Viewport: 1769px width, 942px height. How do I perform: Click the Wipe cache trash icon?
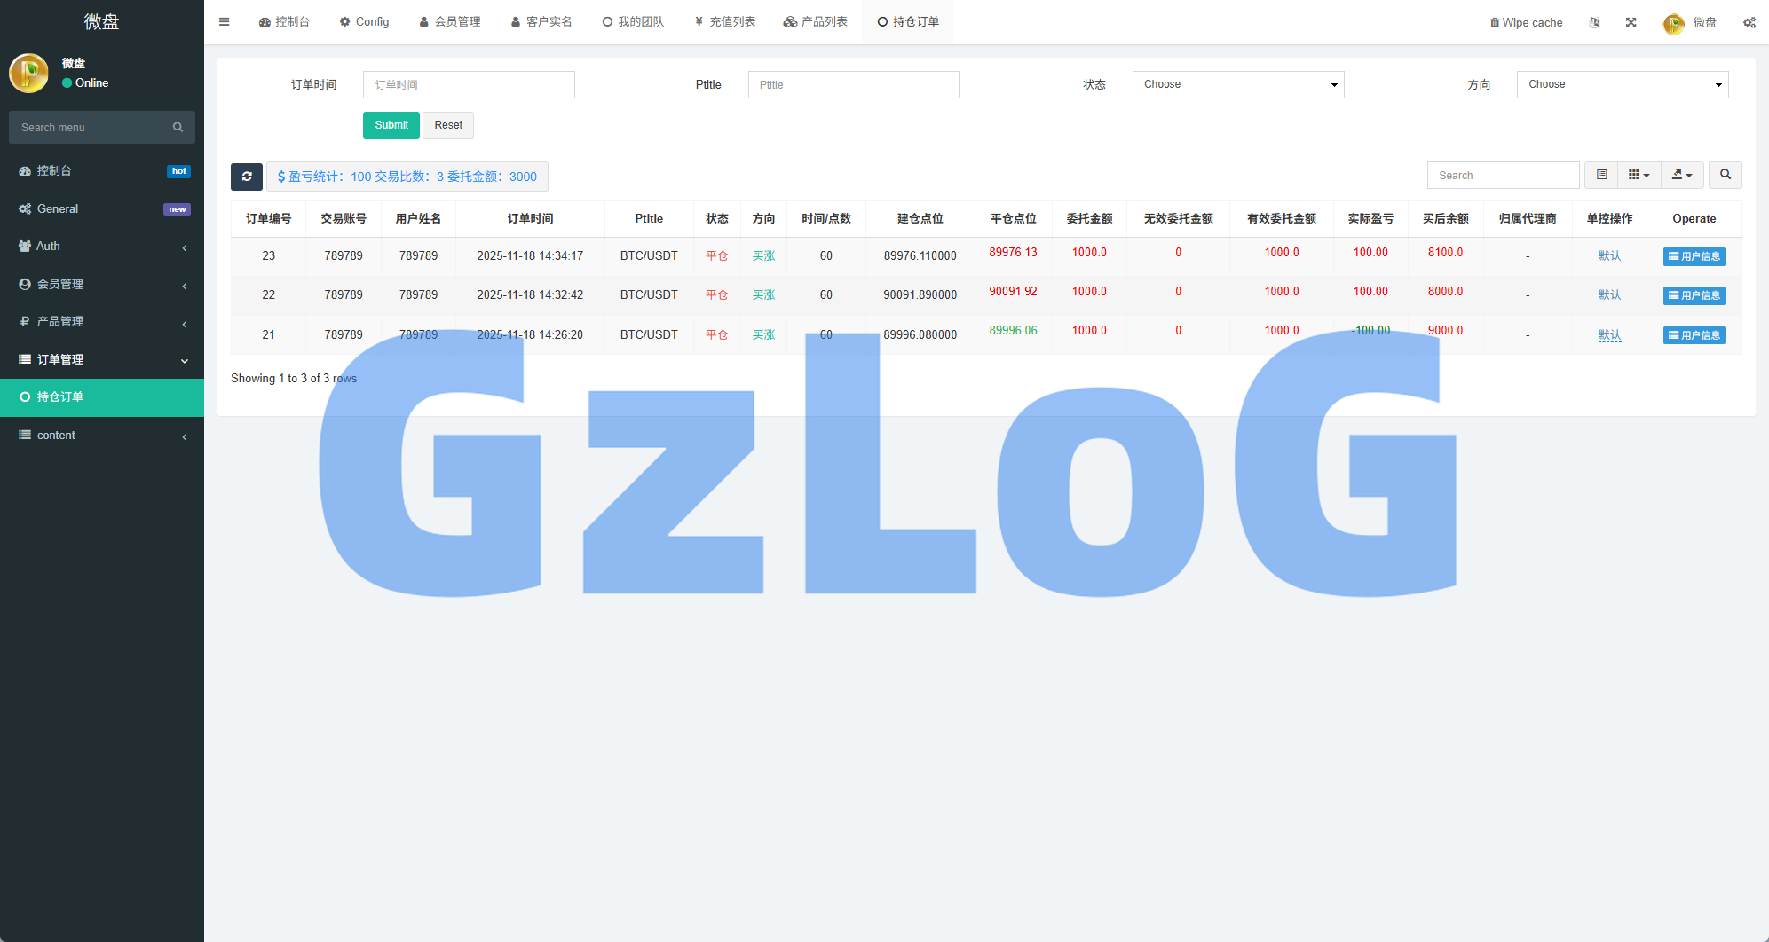pyautogui.click(x=1495, y=22)
